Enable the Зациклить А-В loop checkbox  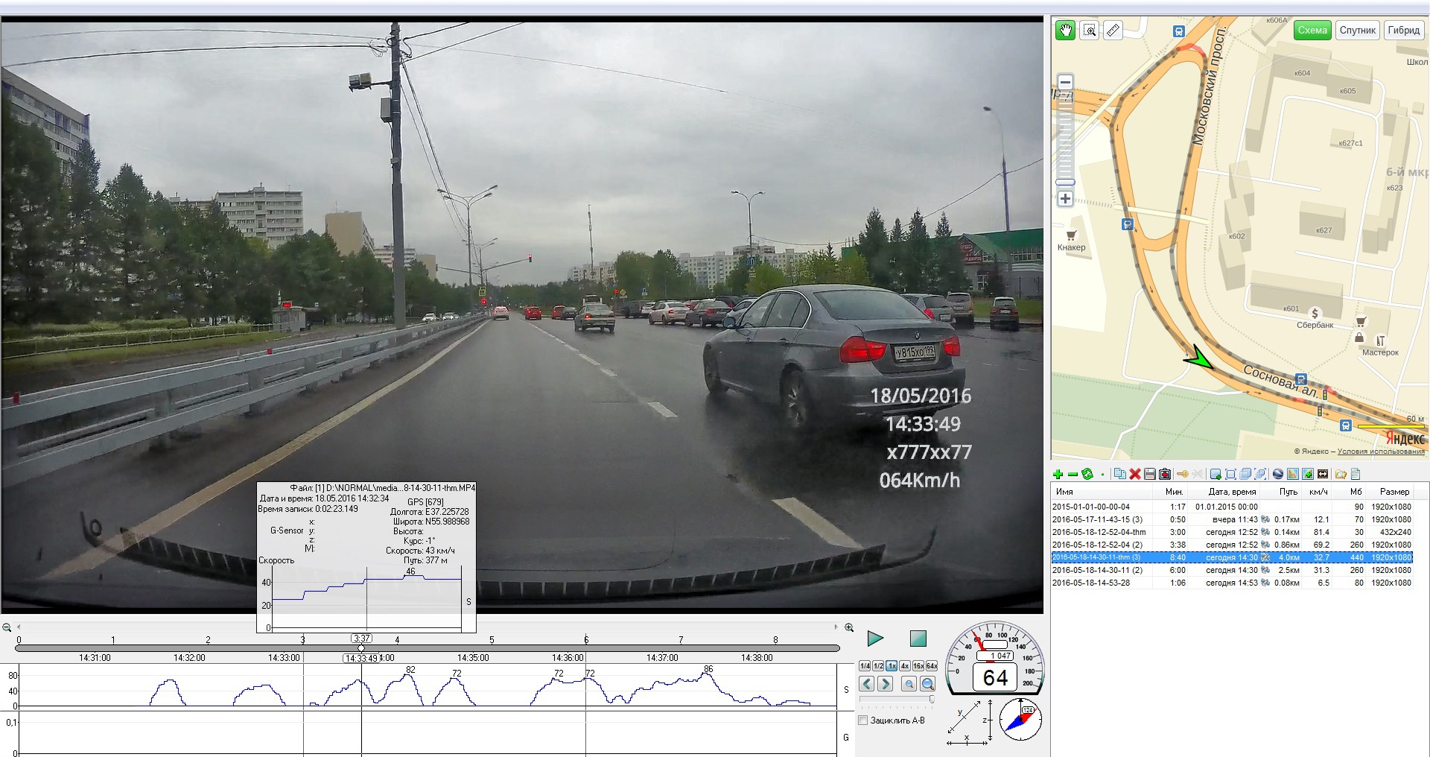(x=863, y=720)
